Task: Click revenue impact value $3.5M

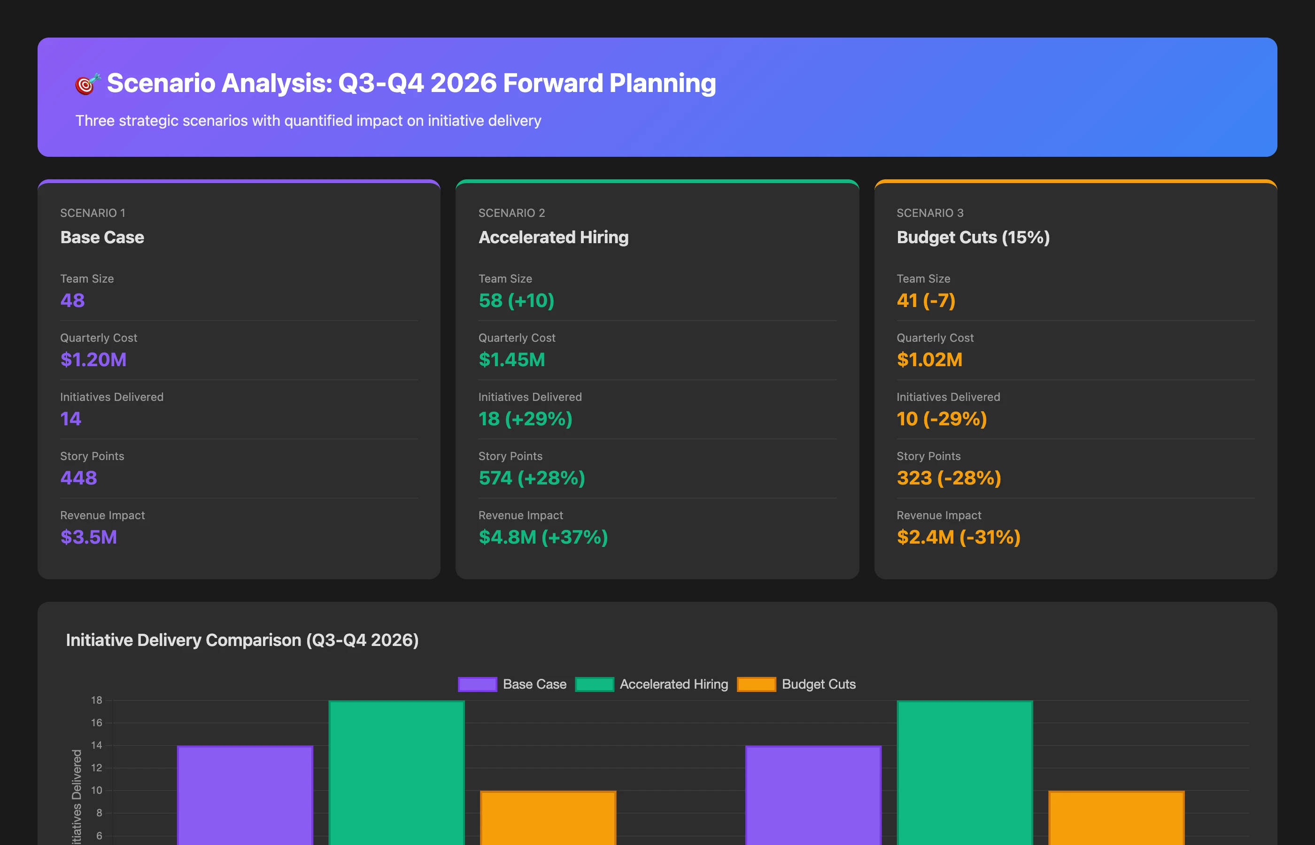Action: pos(88,537)
